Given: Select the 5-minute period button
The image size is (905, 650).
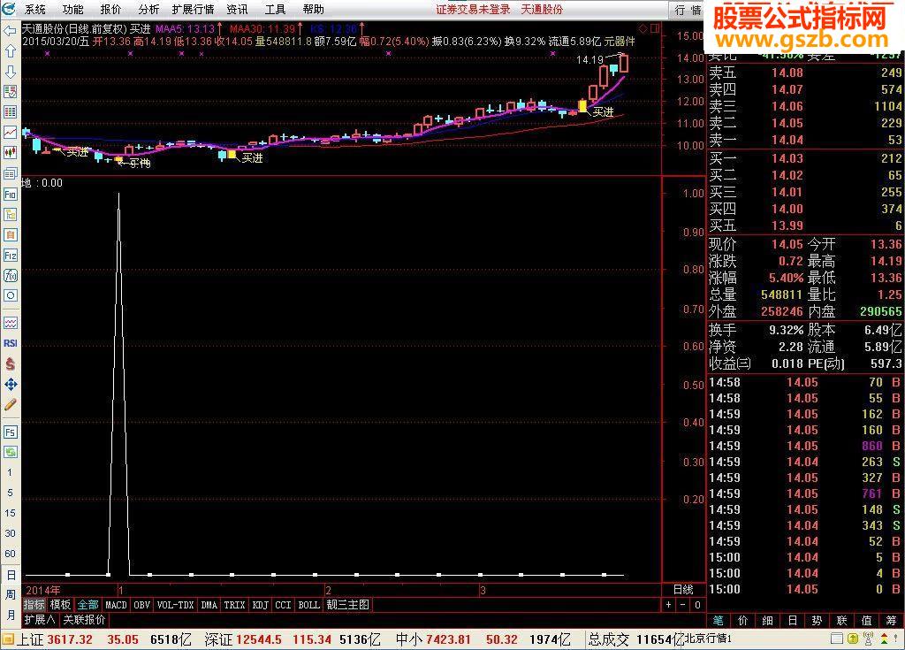Looking at the screenshot, I should pos(10,493).
